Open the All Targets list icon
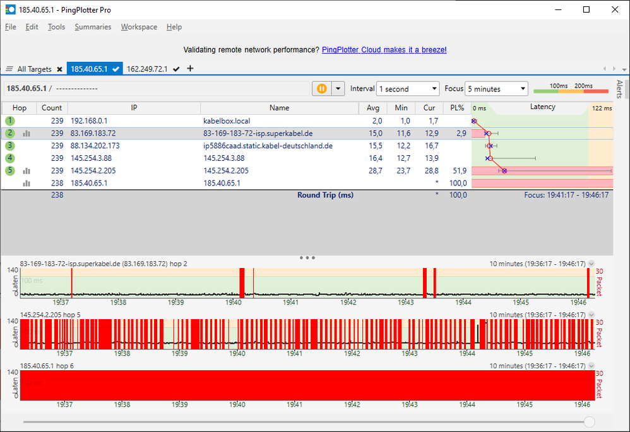 click(x=9, y=69)
